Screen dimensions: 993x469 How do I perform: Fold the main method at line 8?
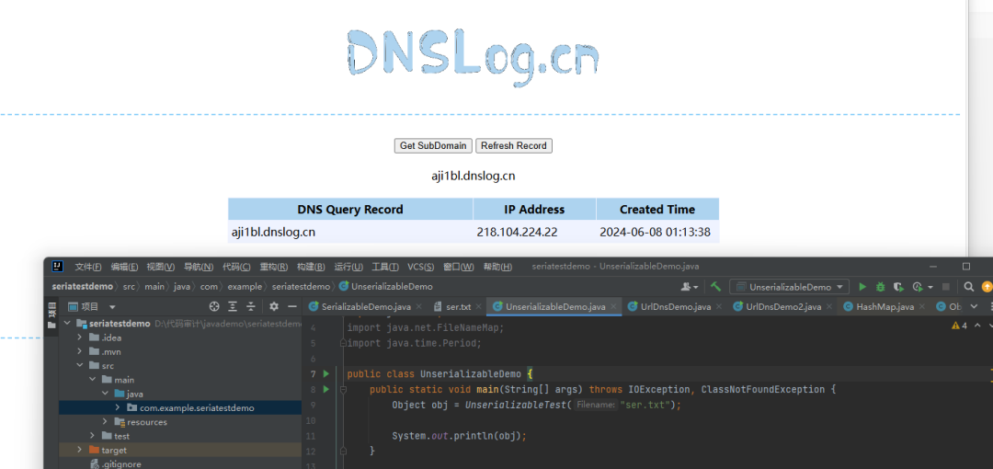tap(343, 389)
